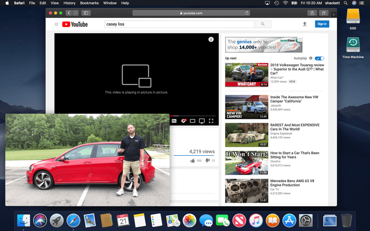Open Reminders in the Dock

[x=156, y=221]
